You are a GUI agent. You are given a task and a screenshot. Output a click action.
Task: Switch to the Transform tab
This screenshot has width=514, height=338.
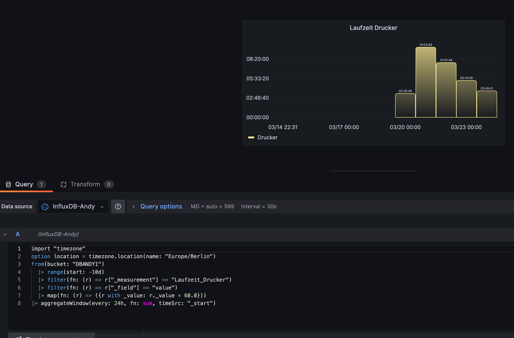[85, 184]
